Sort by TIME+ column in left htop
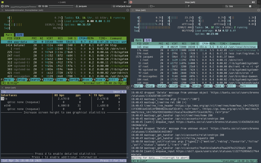This screenshot has height=163, width=261. (103, 38)
